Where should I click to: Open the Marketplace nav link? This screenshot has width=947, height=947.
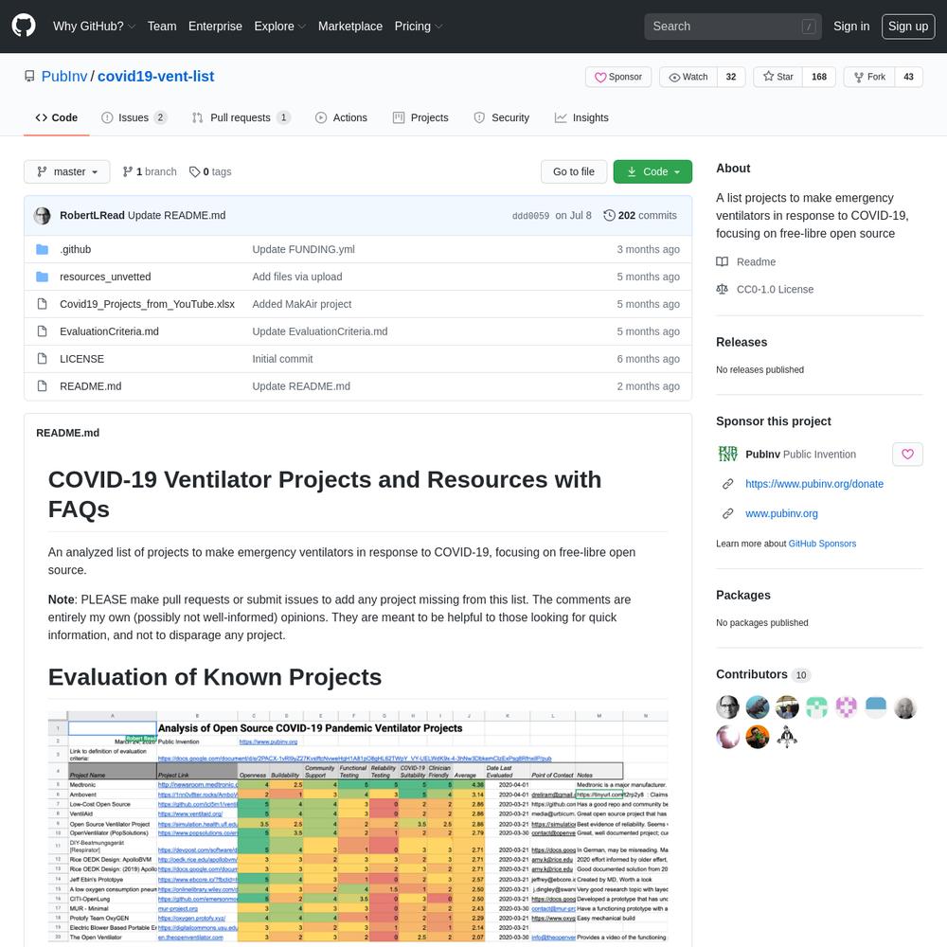coord(350,27)
